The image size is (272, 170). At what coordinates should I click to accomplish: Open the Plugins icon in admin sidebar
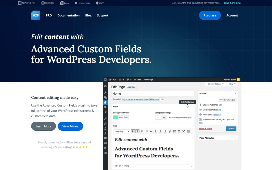point(105,124)
